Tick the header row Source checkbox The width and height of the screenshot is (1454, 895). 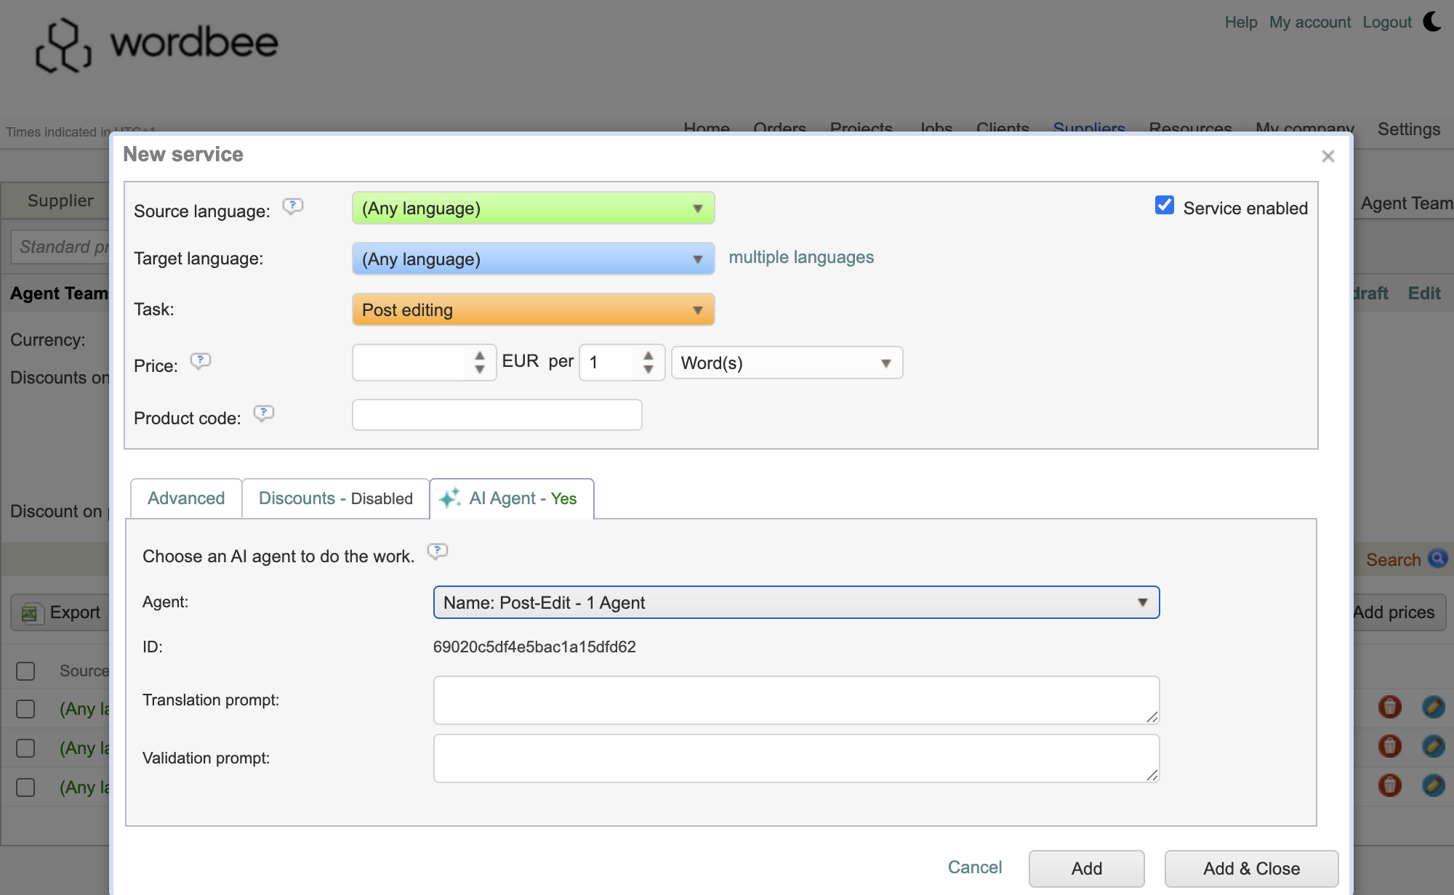25,671
